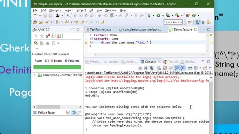Viewport: 239px width, 134px height.
Task: Open Display Selected Console dropdown arrow
Action: coord(200,68)
